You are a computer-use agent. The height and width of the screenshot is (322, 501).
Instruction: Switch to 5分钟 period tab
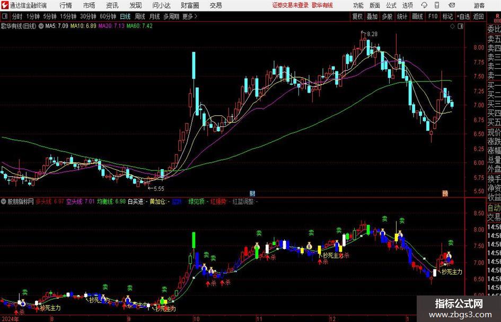[49, 16]
